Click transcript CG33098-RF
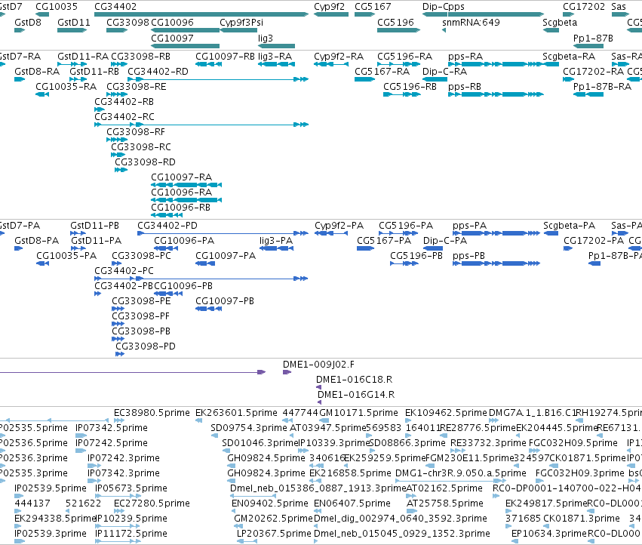The image size is (642, 545). (x=117, y=140)
